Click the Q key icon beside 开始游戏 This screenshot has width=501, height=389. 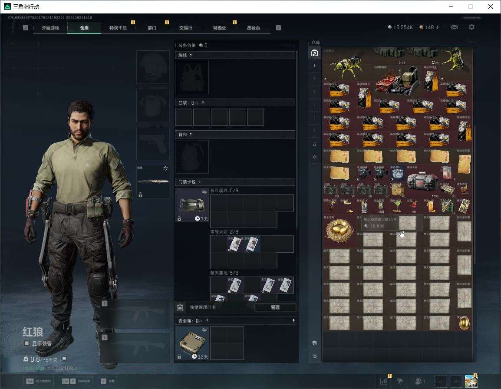[26, 28]
